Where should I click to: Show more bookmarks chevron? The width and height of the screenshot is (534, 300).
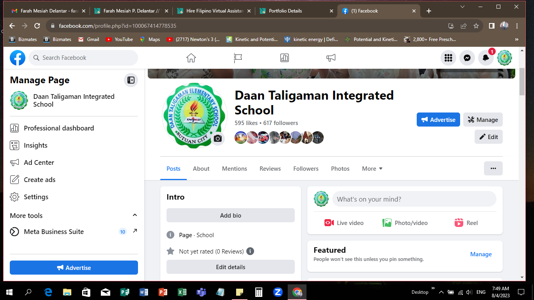click(x=517, y=39)
